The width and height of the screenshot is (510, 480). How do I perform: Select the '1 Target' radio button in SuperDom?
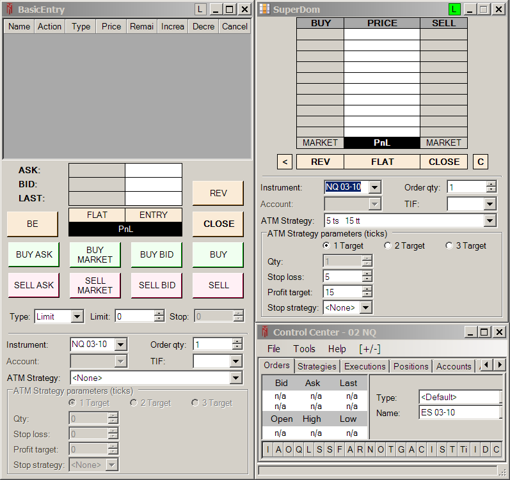pyautogui.click(x=327, y=245)
